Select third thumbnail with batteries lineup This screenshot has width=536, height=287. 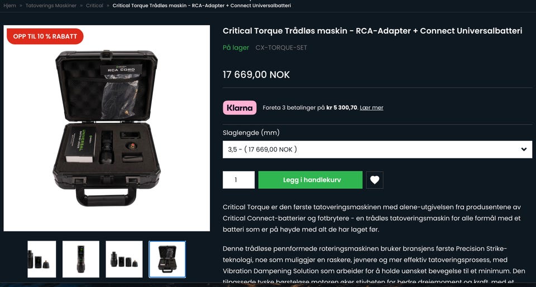(124, 259)
